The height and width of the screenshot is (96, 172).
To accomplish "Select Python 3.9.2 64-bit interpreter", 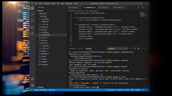I will coord(41,90).
